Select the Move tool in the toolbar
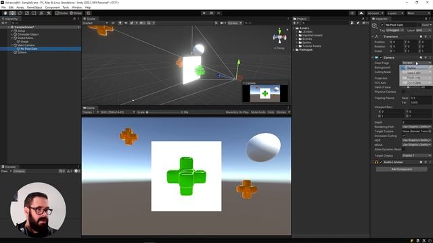 (x=12, y=13)
